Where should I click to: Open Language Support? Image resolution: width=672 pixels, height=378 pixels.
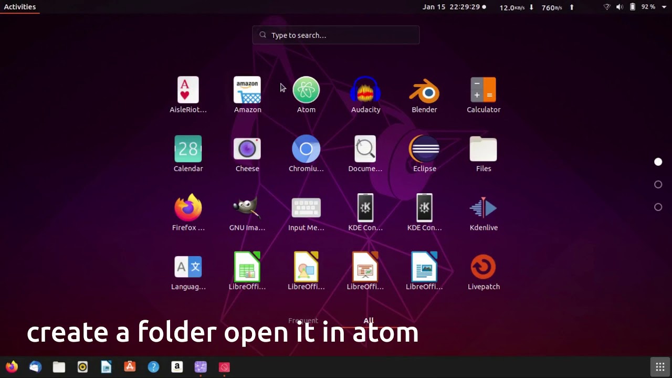point(188,272)
